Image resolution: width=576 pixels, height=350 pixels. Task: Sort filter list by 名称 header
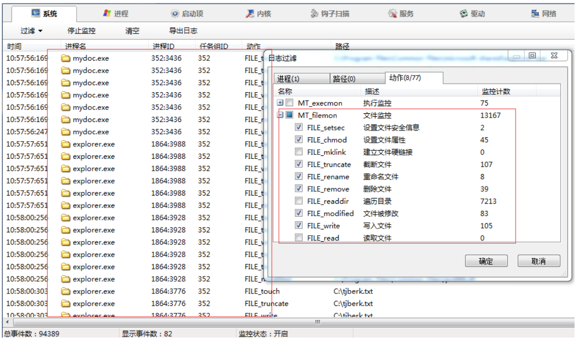(318, 91)
